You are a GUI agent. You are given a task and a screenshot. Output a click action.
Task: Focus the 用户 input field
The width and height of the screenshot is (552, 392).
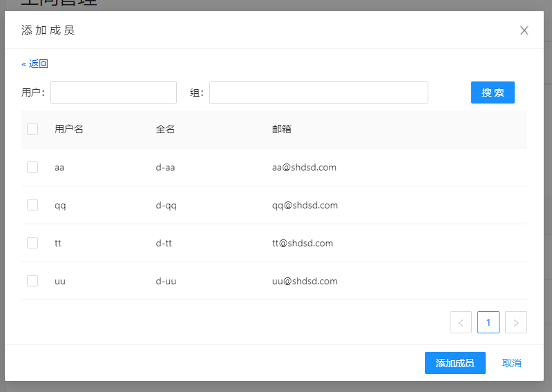pos(113,92)
